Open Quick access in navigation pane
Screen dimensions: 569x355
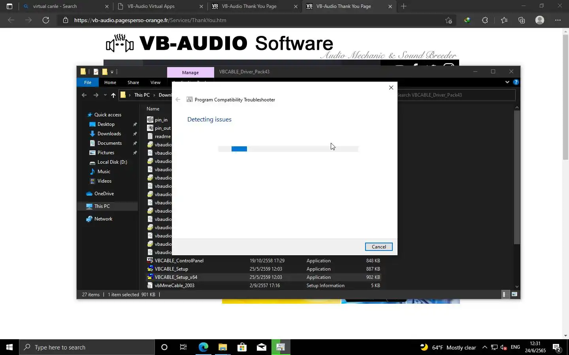[x=107, y=115]
